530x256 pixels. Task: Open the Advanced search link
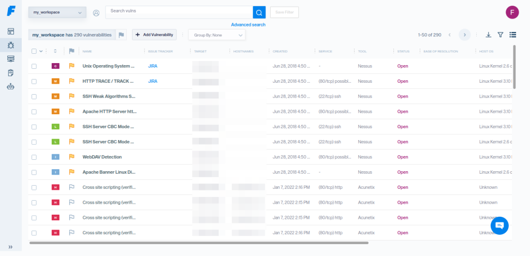point(248,25)
